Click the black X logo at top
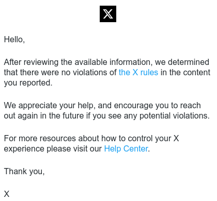The width and height of the screenshot is (217, 201). pos(108,14)
